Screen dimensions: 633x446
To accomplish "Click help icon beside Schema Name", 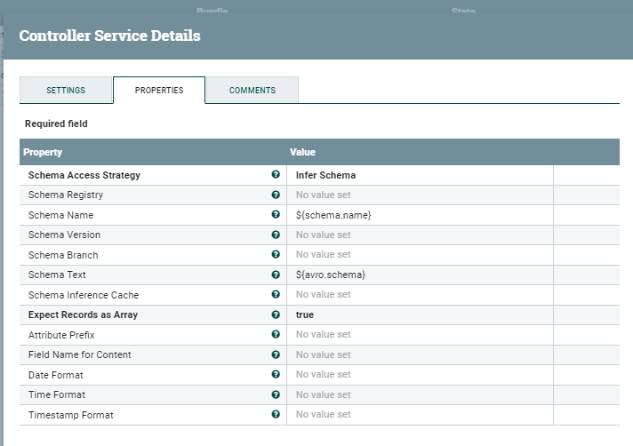I will (276, 215).
